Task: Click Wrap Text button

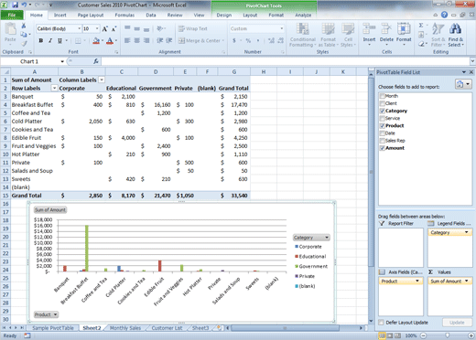Action: (x=193, y=28)
